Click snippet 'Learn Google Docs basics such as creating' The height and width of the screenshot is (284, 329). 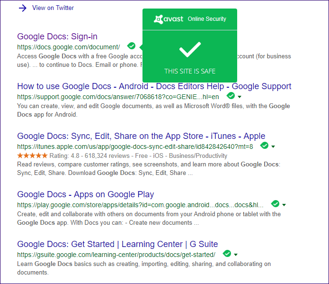click(78, 264)
